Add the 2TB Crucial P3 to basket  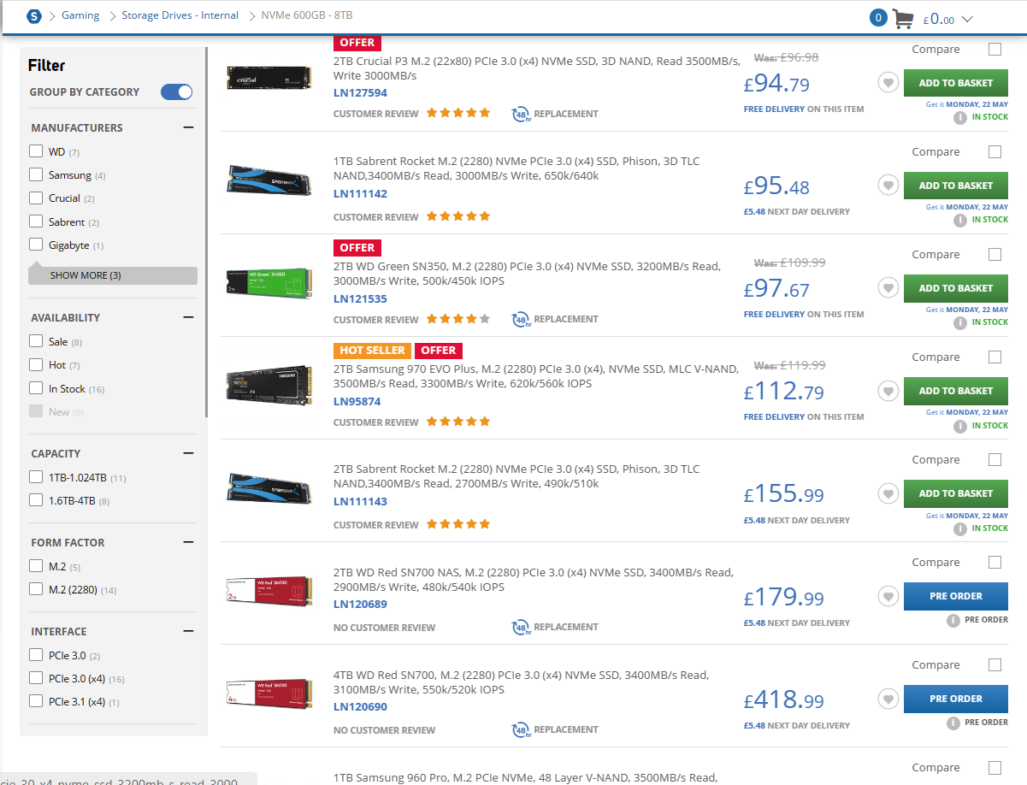coord(955,82)
